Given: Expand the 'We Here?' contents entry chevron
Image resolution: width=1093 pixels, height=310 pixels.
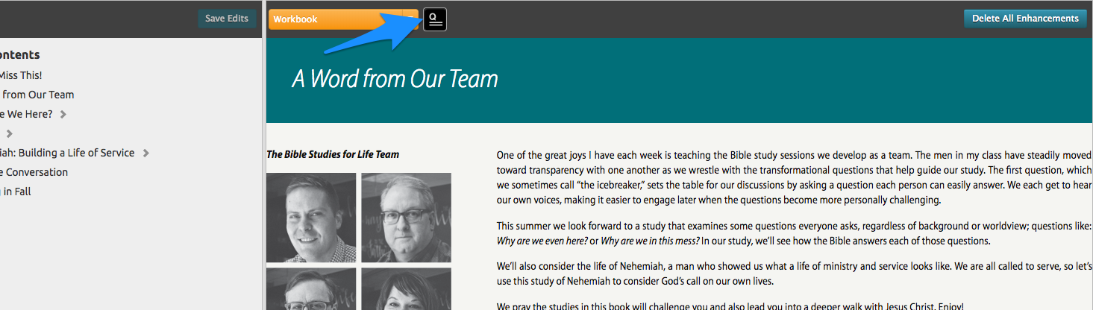Looking at the screenshot, I should click(63, 115).
